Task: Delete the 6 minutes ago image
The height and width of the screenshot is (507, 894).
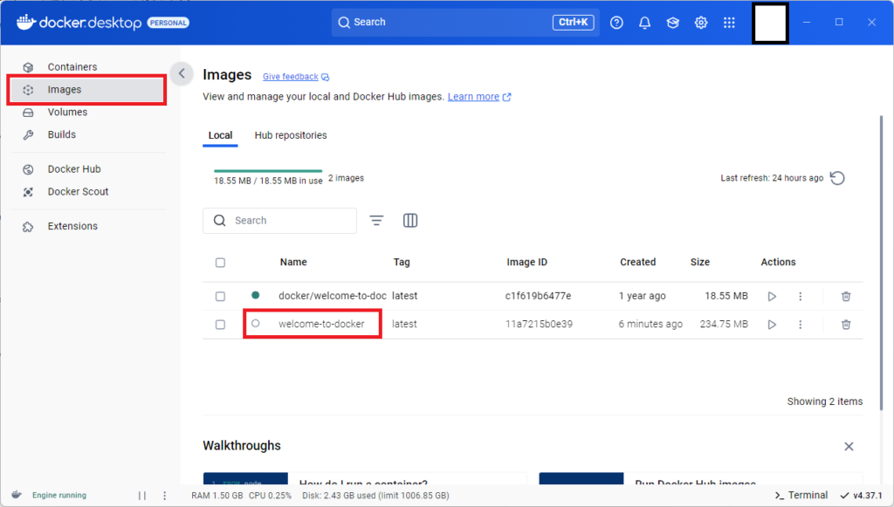Action: [x=846, y=324]
